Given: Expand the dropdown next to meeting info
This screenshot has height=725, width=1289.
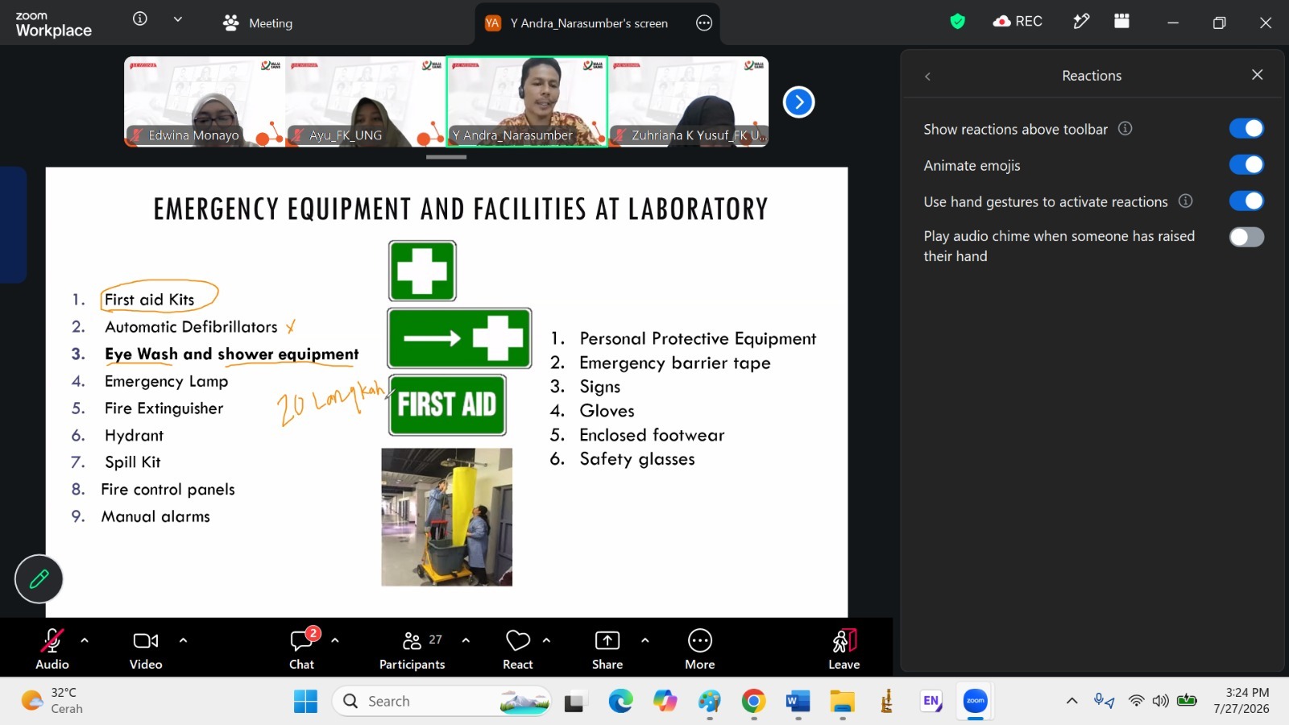Looking at the screenshot, I should pyautogui.click(x=177, y=19).
